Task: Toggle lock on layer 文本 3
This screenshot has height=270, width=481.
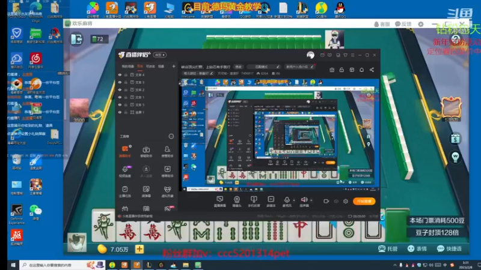Action: pyautogui.click(x=126, y=82)
